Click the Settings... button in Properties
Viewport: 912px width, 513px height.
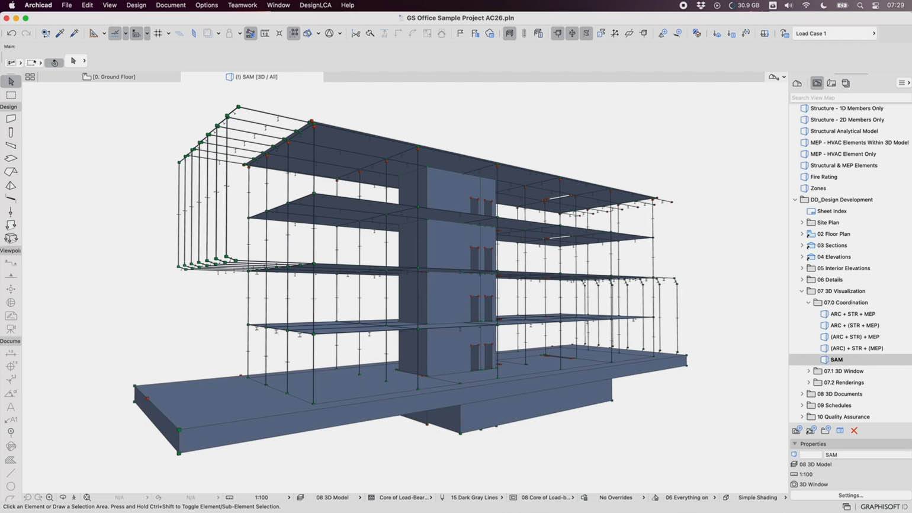tap(850, 495)
